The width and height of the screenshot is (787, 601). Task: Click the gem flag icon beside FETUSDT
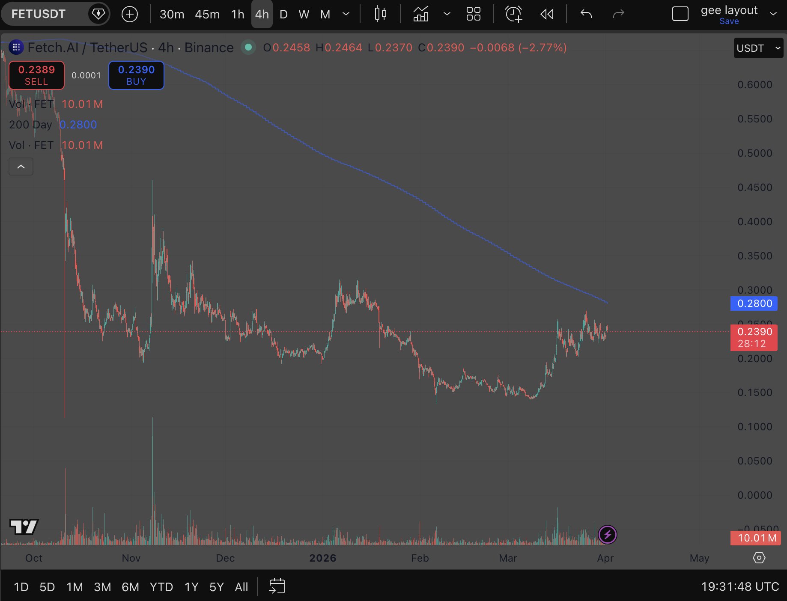pyautogui.click(x=98, y=14)
